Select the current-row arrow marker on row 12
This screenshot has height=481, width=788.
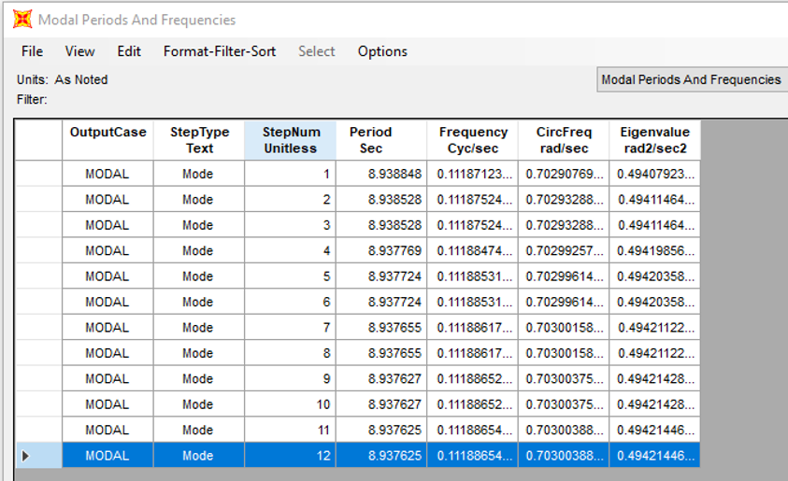25,456
